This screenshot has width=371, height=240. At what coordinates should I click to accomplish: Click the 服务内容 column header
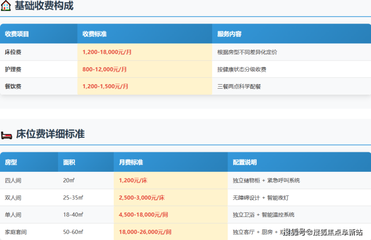coord(229,34)
